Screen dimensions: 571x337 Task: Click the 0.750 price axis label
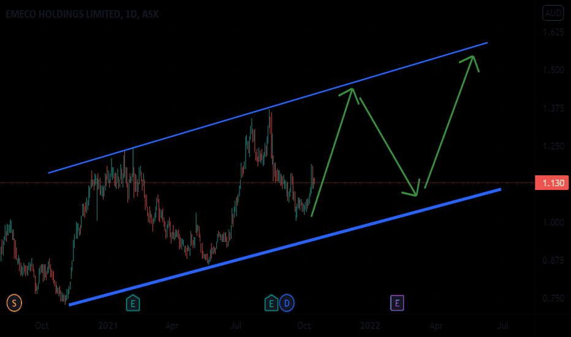click(x=553, y=298)
